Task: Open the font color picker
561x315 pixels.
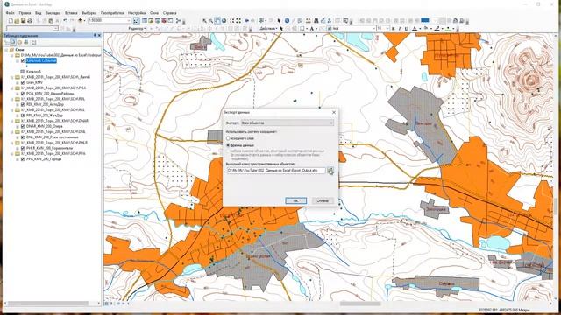Action: click(415, 29)
